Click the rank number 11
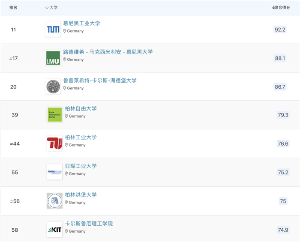Image resolution: width=300 pixels, height=242 pixels. [x=13, y=30]
